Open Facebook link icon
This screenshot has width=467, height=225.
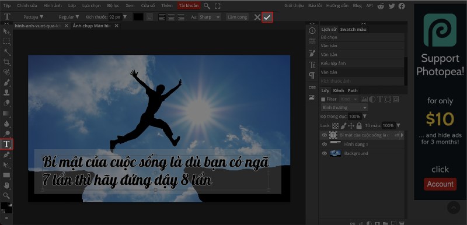[402, 6]
